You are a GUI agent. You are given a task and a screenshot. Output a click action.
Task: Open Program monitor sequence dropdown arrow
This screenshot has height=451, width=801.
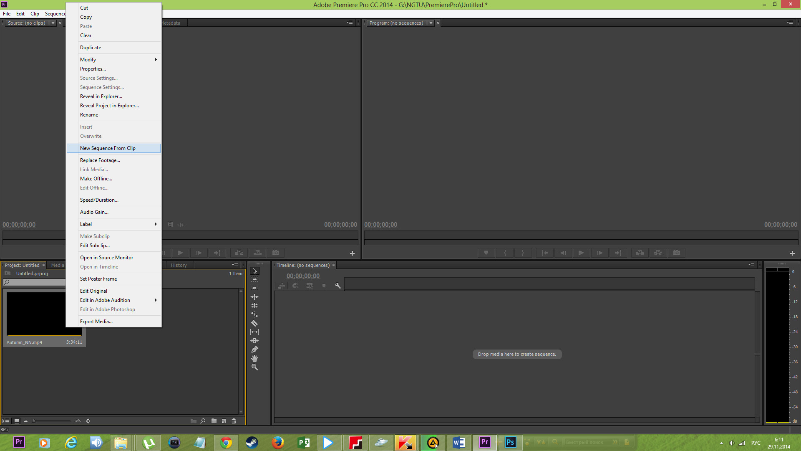pos(431,23)
